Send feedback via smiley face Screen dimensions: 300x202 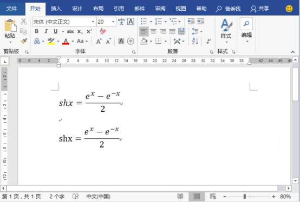(x=289, y=9)
